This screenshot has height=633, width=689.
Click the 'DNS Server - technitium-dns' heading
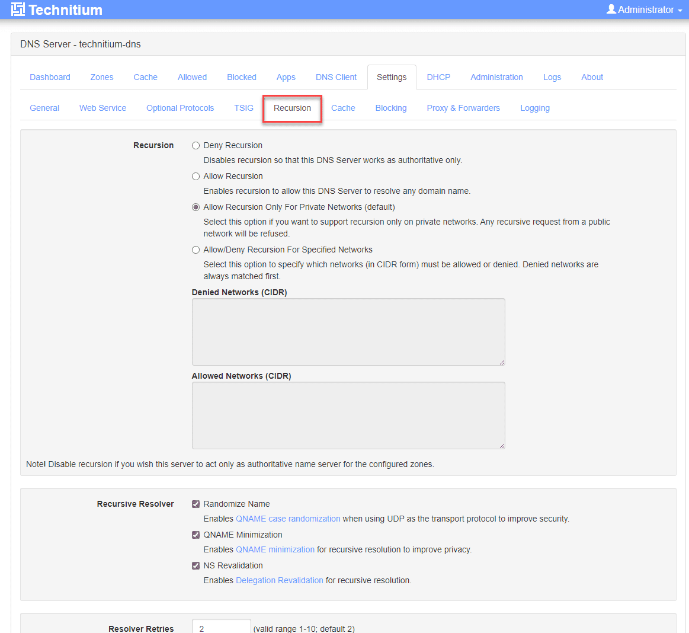point(81,44)
